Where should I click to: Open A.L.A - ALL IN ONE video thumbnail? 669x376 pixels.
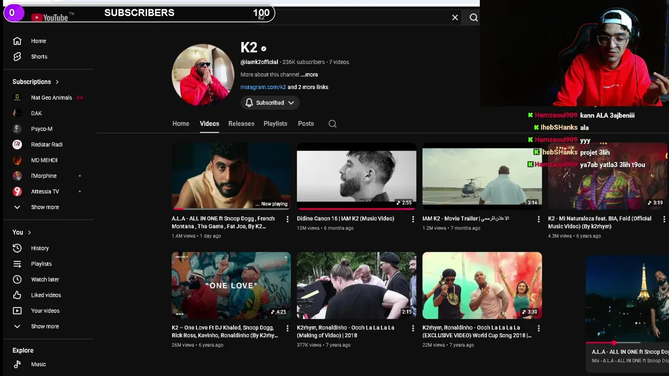pyautogui.click(x=231, y=176)
